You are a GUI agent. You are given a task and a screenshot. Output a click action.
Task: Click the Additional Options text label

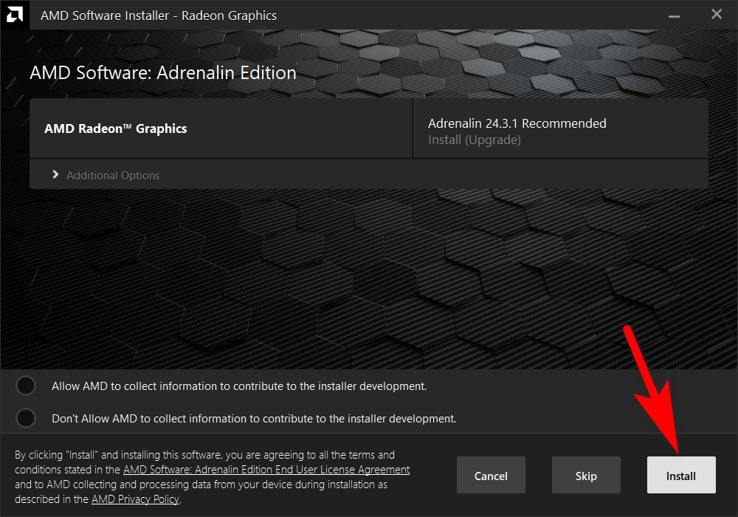112,176
